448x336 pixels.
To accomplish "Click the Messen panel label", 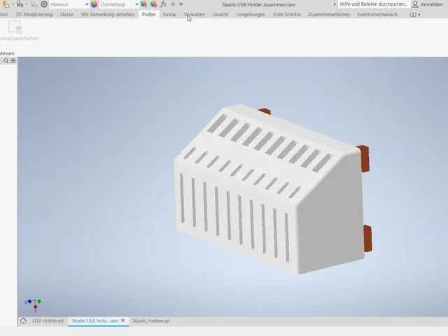I will (7, 53).
